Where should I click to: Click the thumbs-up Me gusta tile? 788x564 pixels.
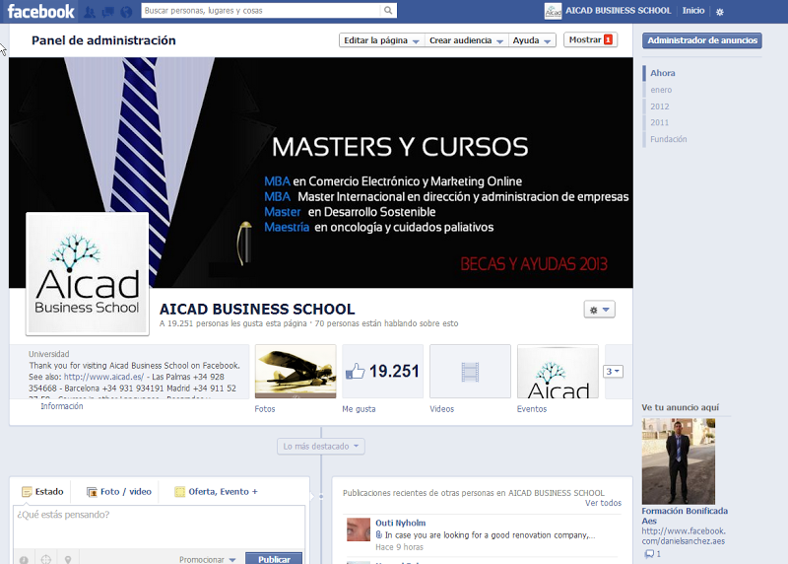[383, 372]
